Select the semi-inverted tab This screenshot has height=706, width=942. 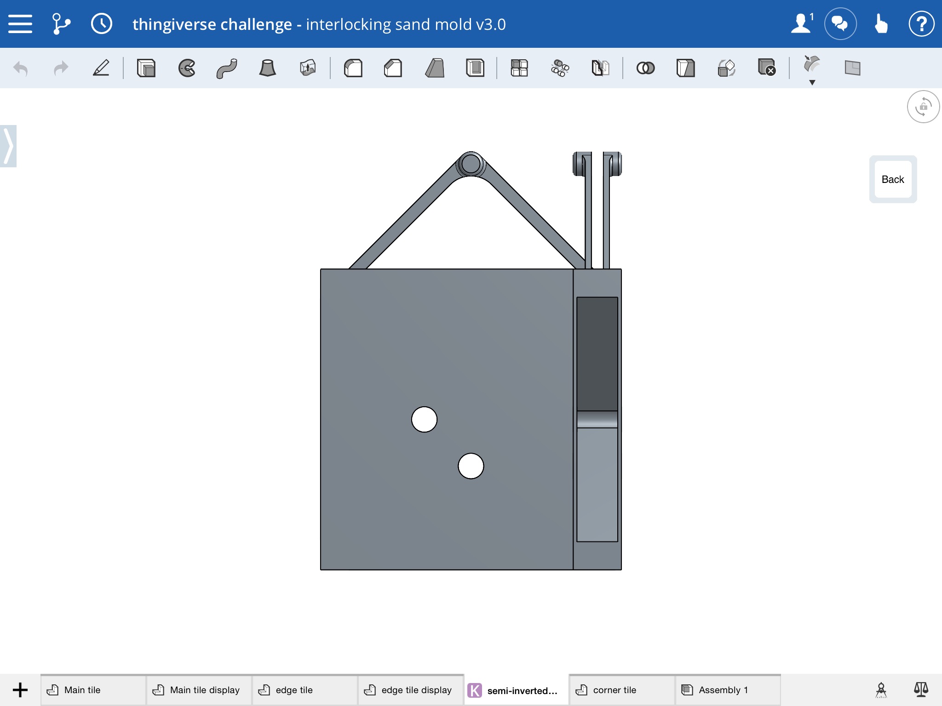click(x=516, y=690)
